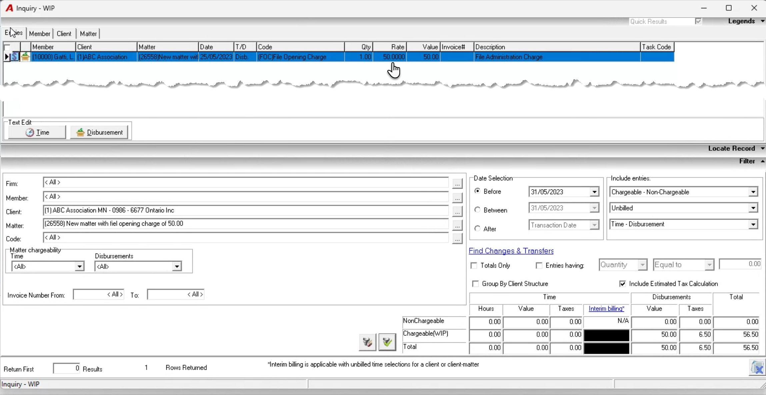Image resolution: width=766 pixels, height=395 pixels.
Task: Click the apply filter funnel with checkmark
Action: click(387, 342)
